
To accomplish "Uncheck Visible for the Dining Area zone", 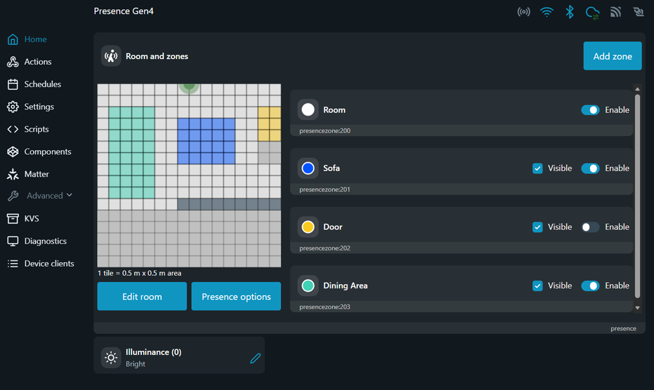I will (537, 286).
